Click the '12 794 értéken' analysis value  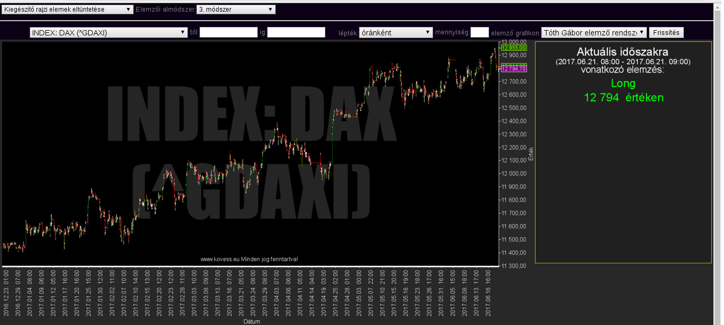tap(623, 98)
